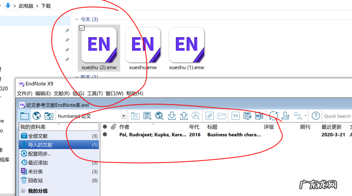Click the Open File folder icon

(x=221, y=116)
